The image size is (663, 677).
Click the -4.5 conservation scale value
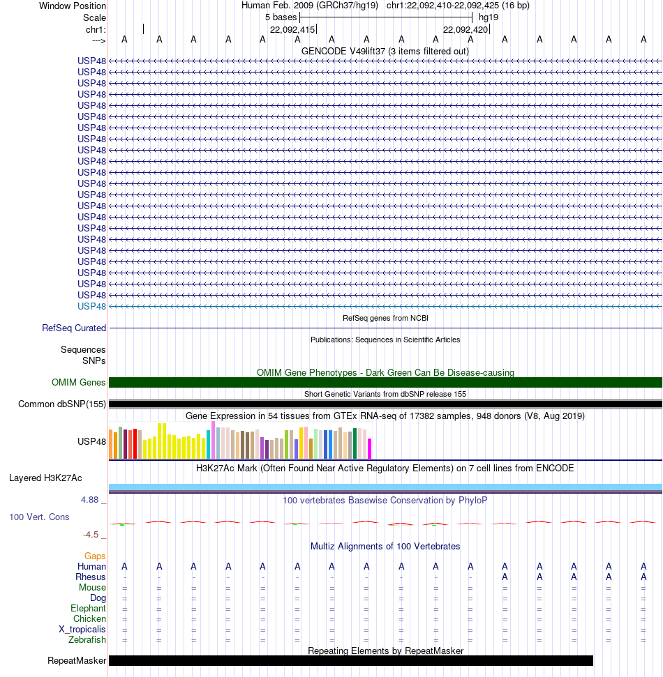point(91,535)
